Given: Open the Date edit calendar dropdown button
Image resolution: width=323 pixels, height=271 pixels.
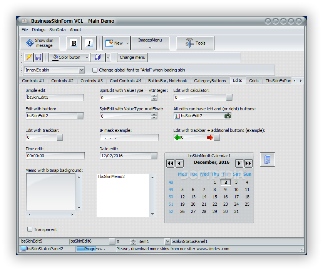Looking at the screenshot, I should point(154,156).
